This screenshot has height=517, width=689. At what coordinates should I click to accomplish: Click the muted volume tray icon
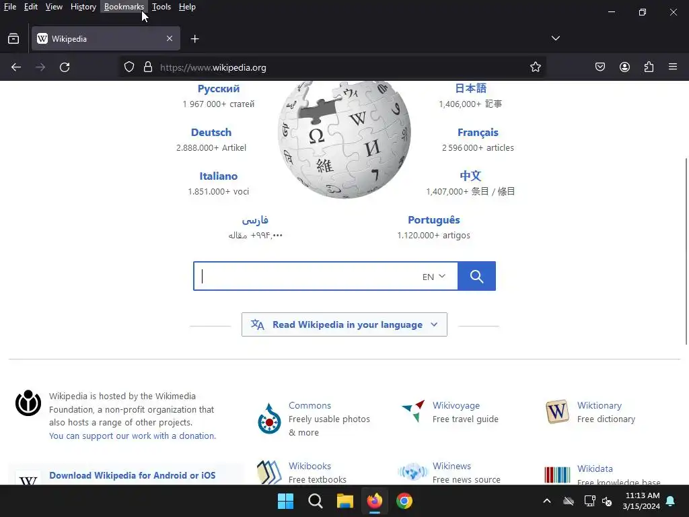pos(608,501)
